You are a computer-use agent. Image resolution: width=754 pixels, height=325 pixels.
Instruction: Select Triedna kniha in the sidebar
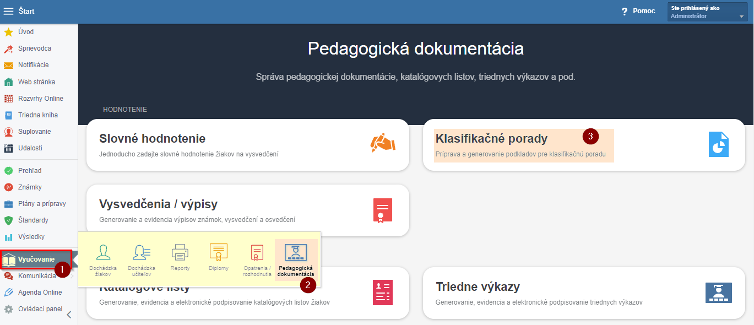[39, 115]
